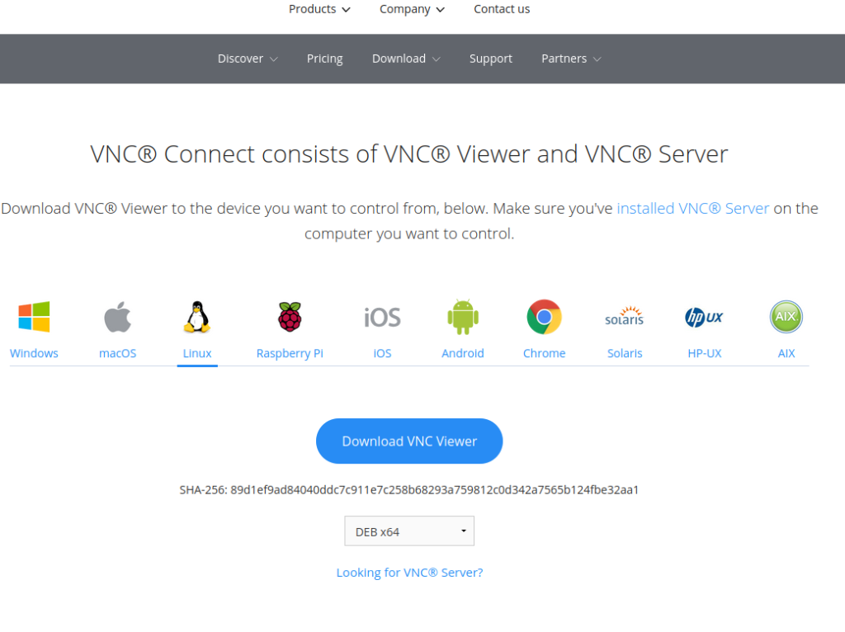The width and height of the screenshot is (845, 632).
Task: Click the Android robot icon
Action: coord(463,317)
